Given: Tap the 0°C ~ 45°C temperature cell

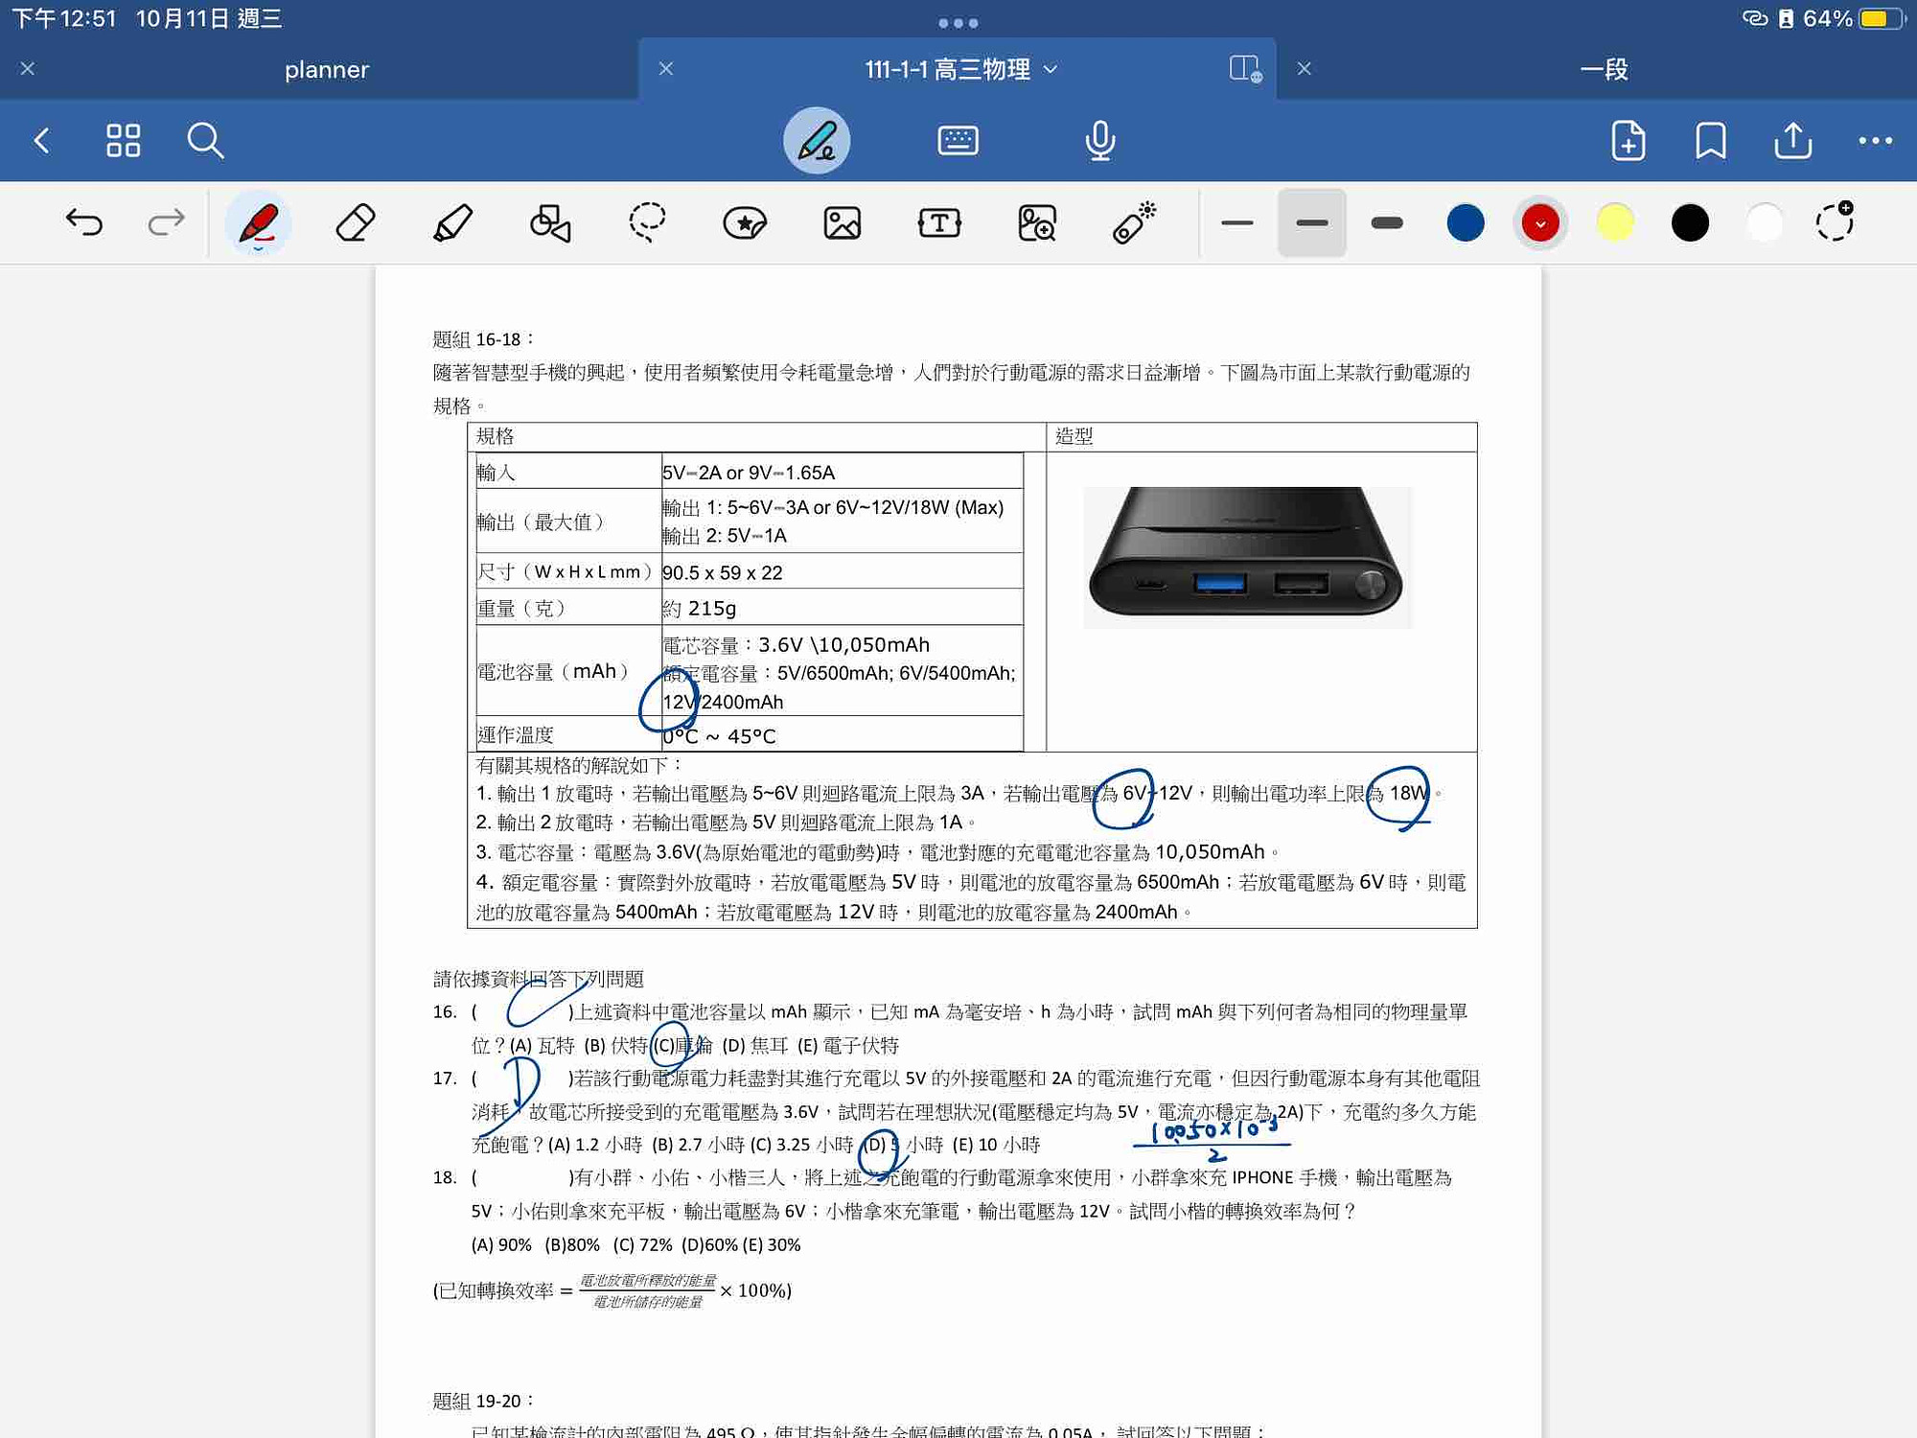Looking at the screenshot, I should coord(842,735).
